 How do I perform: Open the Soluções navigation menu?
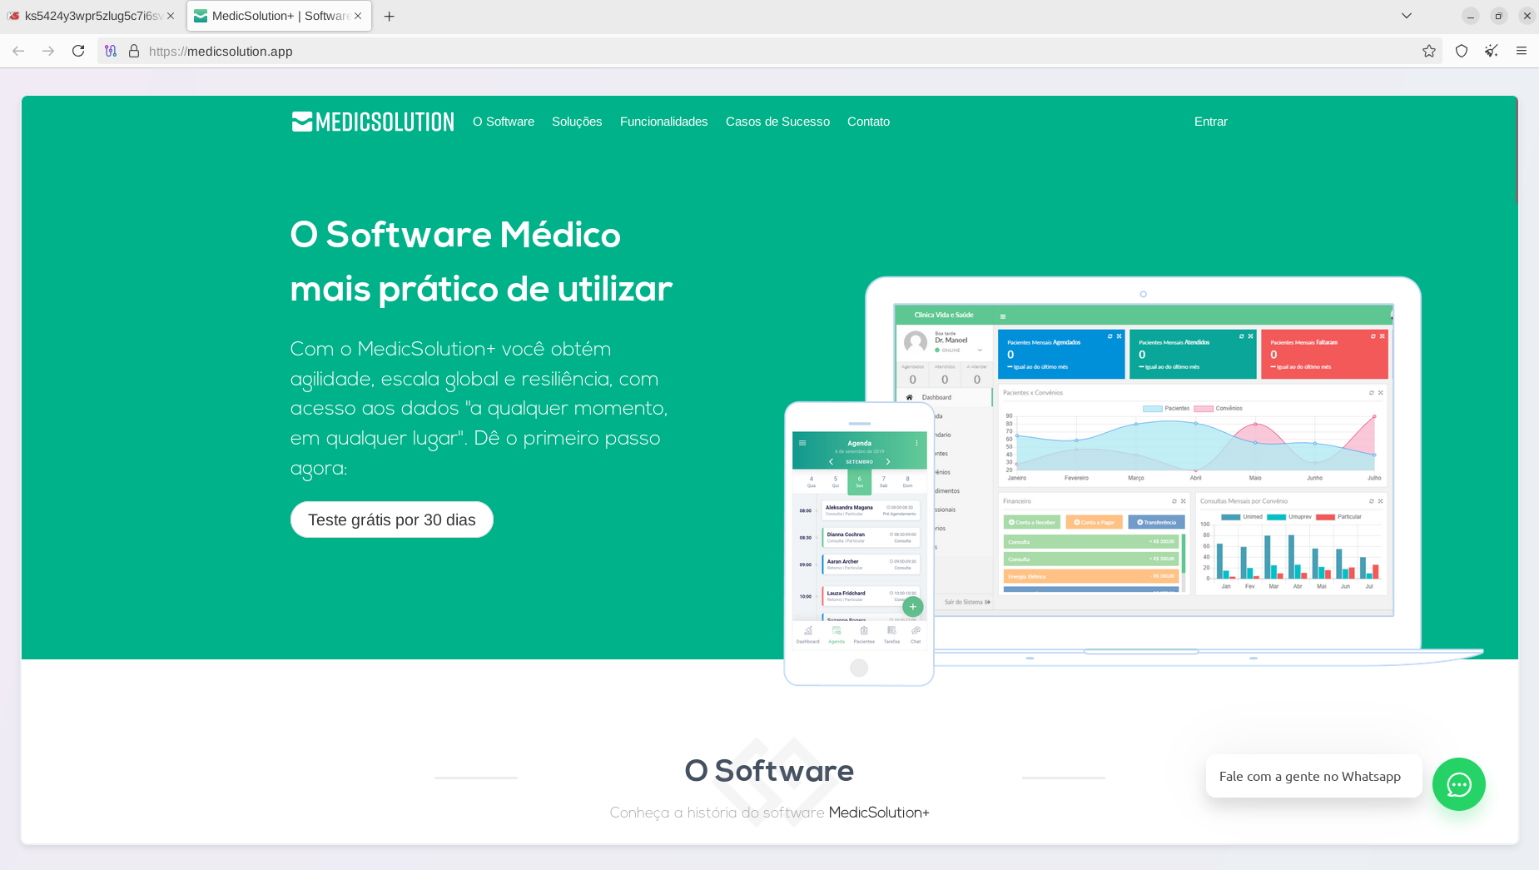576,122
